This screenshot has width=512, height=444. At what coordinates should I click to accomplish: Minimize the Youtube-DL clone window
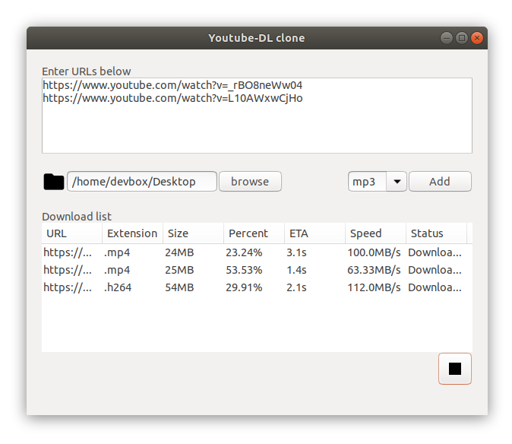(x=447, y=38)
